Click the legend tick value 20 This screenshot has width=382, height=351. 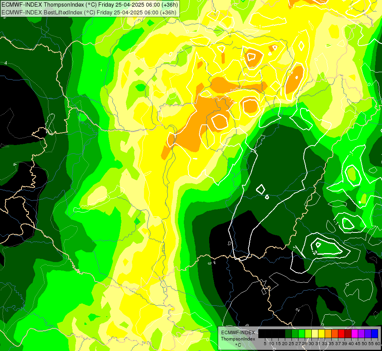tap(285, 344)
